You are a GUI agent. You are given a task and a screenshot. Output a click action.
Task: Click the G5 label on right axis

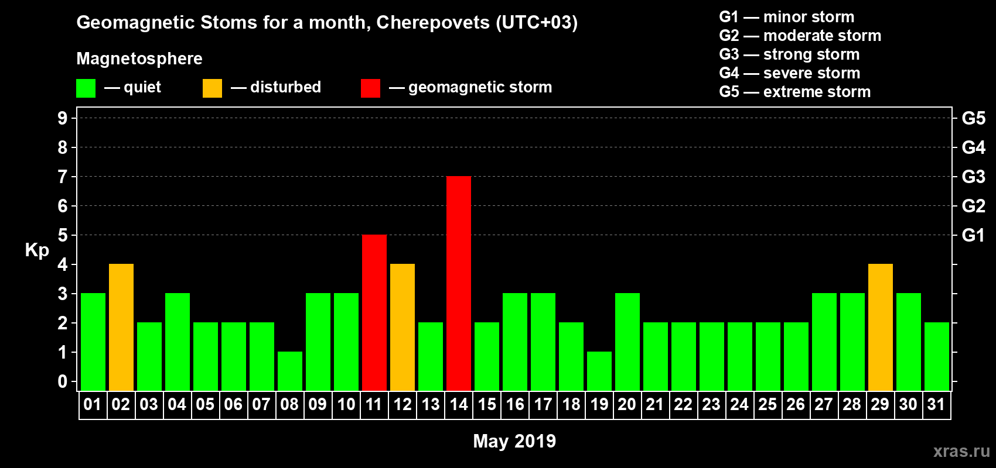(974, 118)
